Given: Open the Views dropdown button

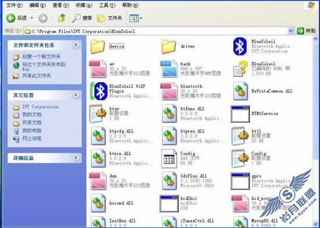Looking at the screenshot, I should tap(136, 19).
